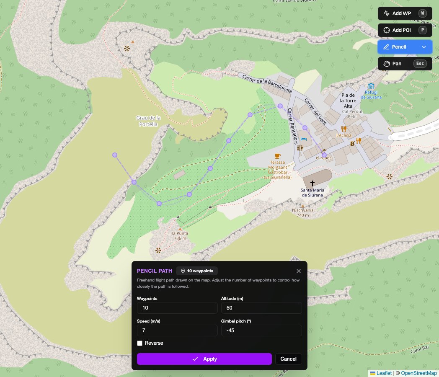
Task: Open the OpenStreetMap attribution link
Action: click(x=419, y=373)
